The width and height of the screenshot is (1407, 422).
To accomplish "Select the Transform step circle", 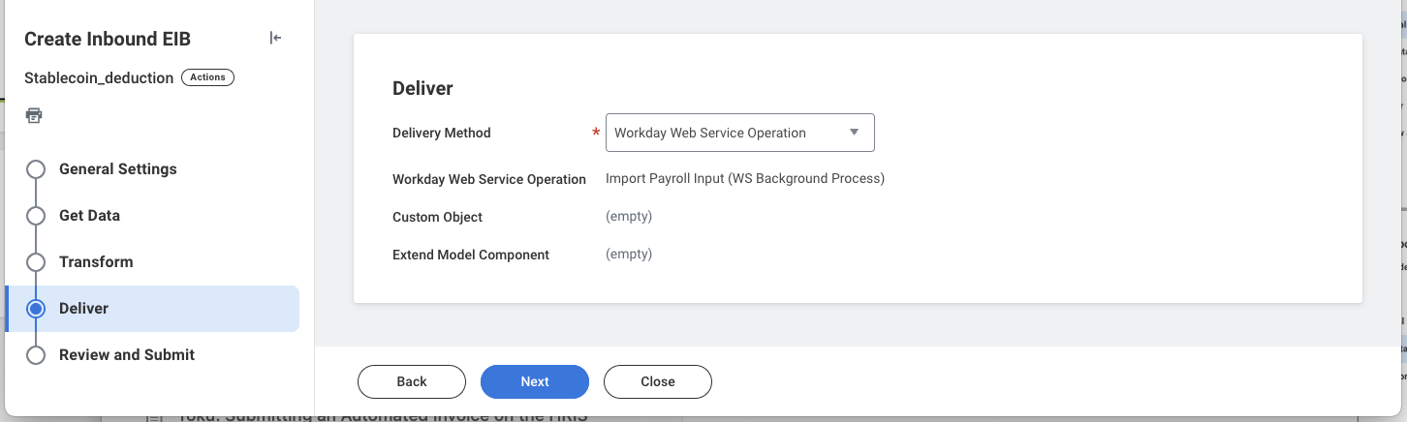I will click(x=36, y=262).
